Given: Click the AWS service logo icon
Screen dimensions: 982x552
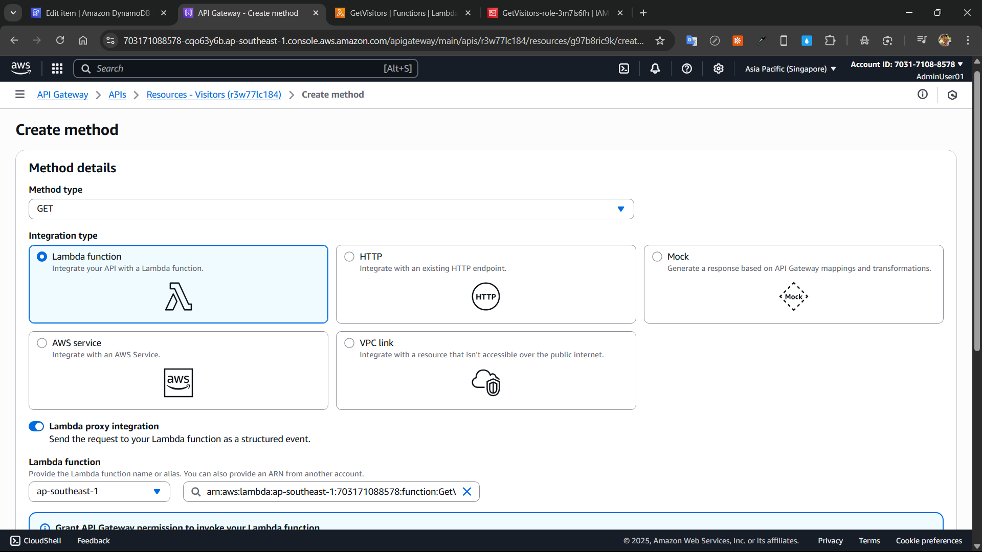Looking at the screenshot, I should [x=178, y=383].
